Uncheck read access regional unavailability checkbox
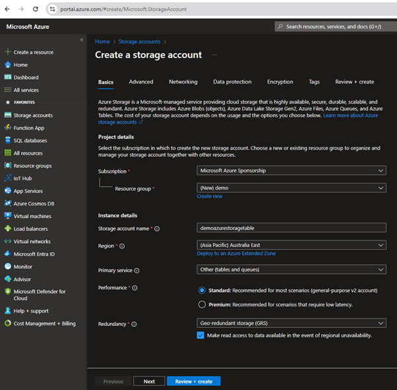This screenshot has height=390, width=397. 200,335
